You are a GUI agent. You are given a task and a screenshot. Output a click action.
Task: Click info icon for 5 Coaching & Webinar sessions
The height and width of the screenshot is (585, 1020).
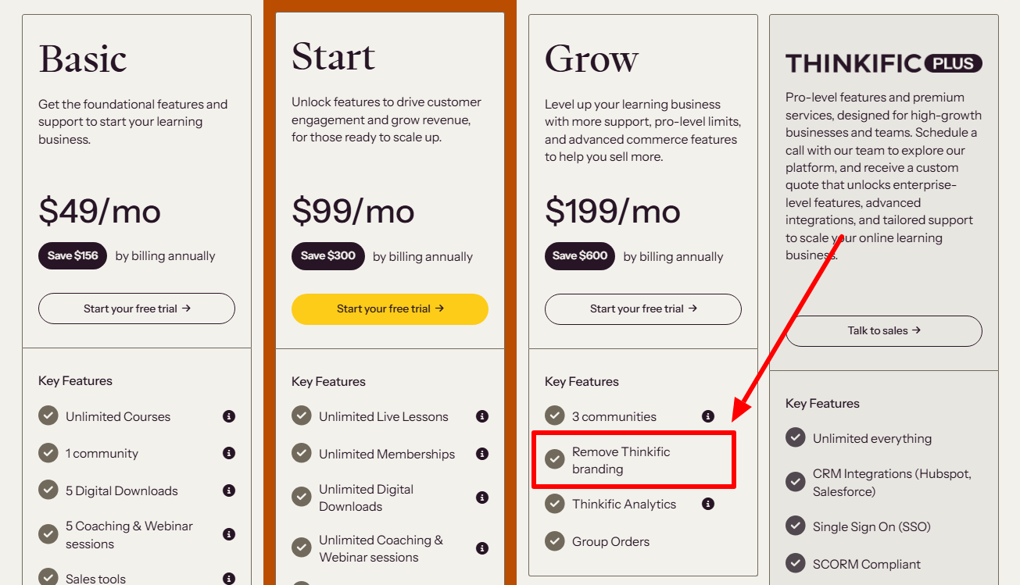pyautogui.click(x=229, y=534)
